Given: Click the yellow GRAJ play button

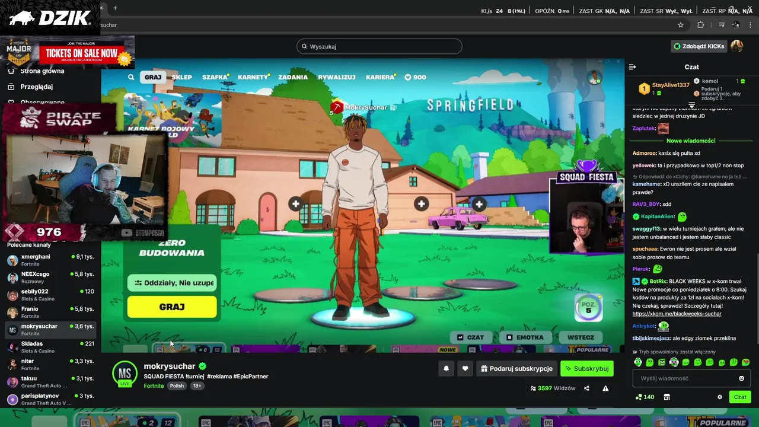Looking at the screenshot, I should 172,307.
